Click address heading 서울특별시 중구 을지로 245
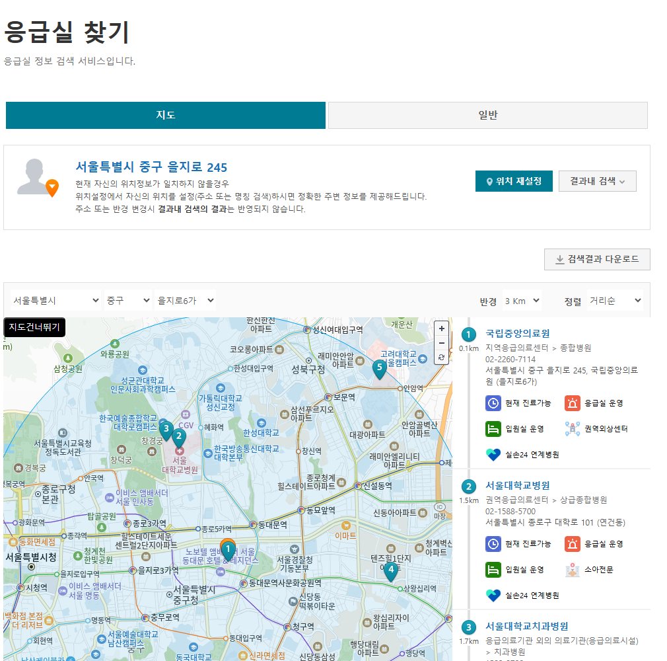 [151, 167]
